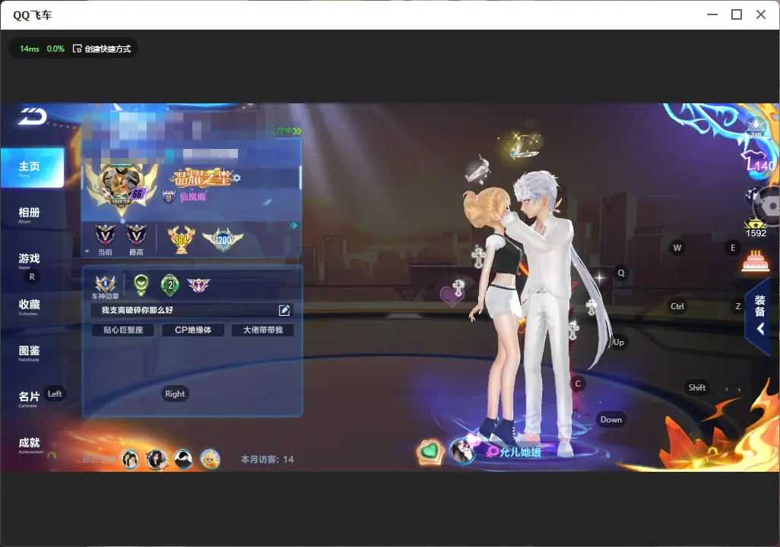Click the Q key overlay
This screenshot has height=547, width=780.
click(621, 273)
